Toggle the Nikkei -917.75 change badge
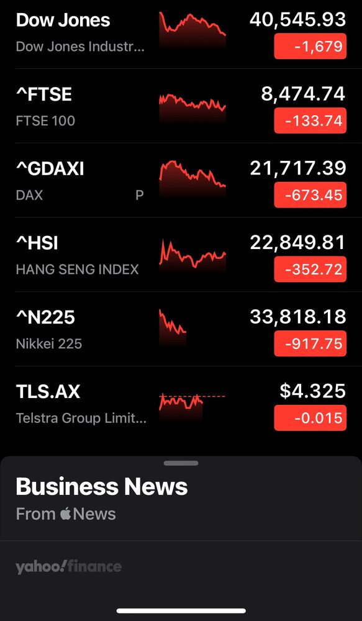 tap(310, 343)
